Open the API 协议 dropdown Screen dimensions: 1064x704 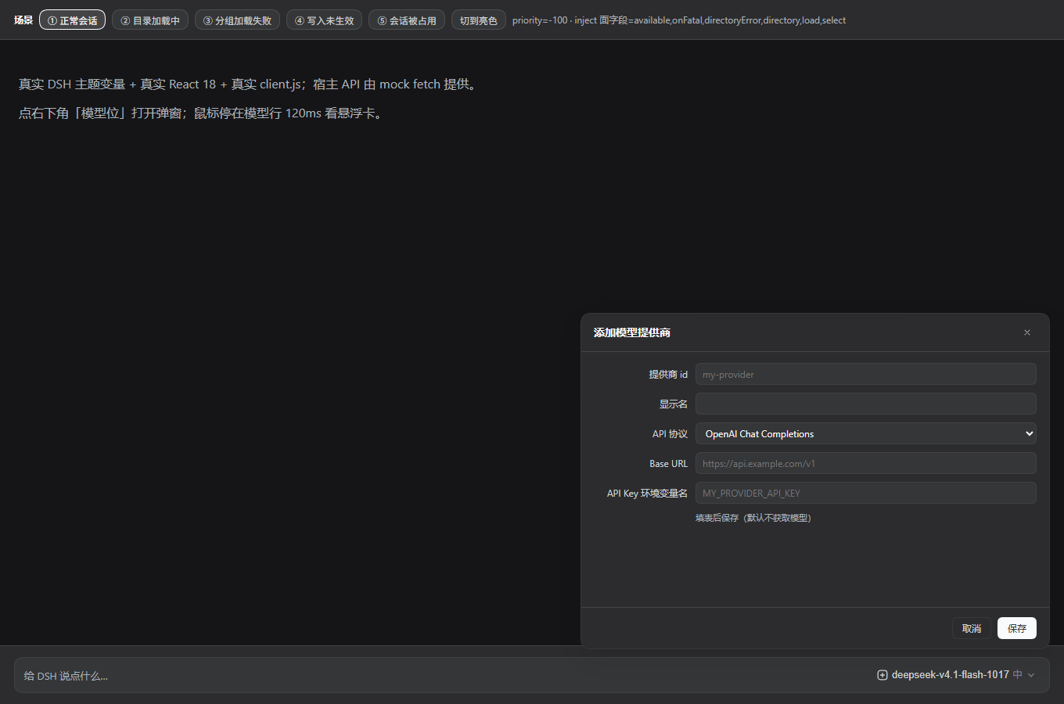pyautogui.click(x=865, y=433)
